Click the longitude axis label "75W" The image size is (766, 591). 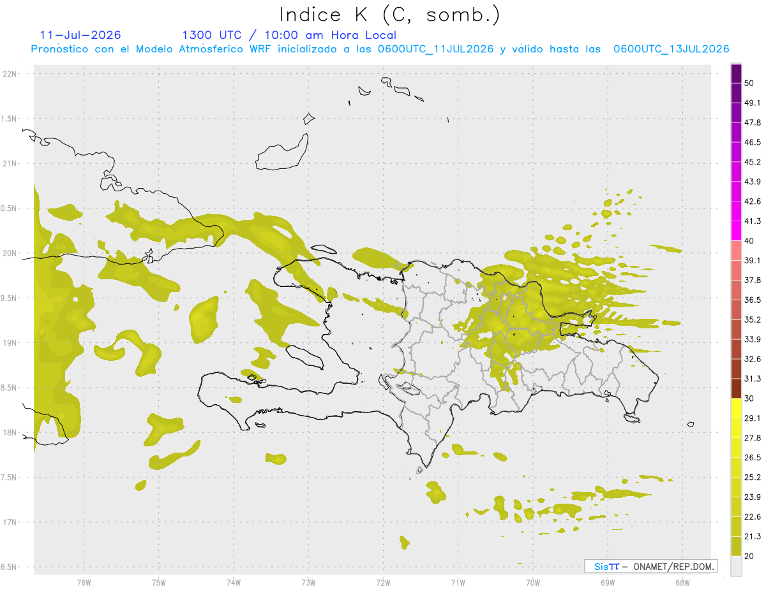point(159,583)
